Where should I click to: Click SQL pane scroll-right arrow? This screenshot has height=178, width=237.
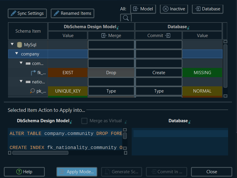(x=125, y=153)
